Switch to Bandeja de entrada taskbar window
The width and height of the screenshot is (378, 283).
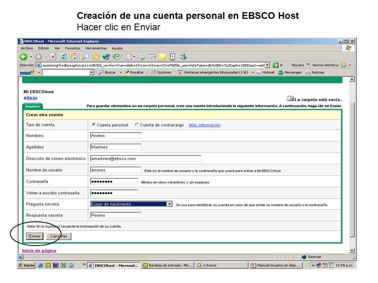click(x=168, y=265)
